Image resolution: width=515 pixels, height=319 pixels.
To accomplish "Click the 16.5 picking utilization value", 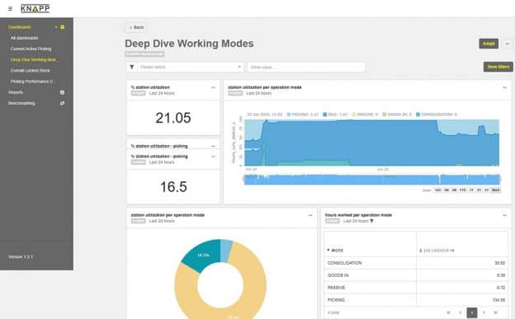I will (173, 187).
